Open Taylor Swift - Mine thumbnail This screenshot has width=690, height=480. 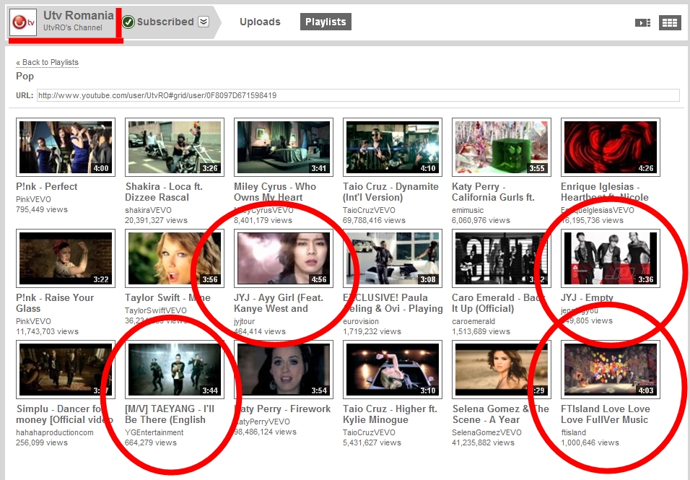(175, 258)
